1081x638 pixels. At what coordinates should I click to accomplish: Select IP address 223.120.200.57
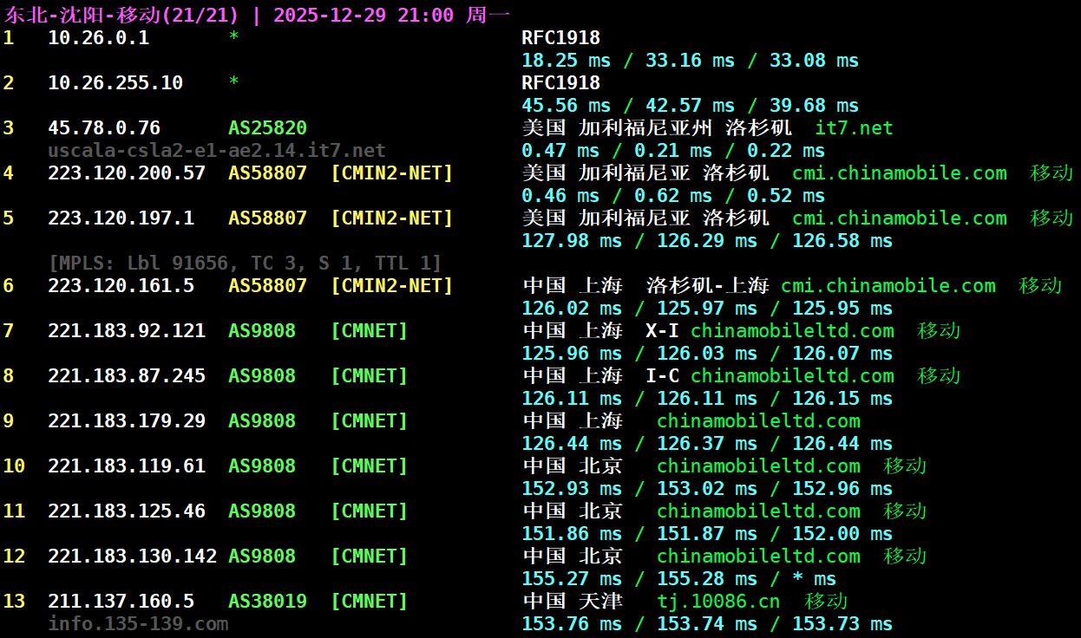coord(127,173)
